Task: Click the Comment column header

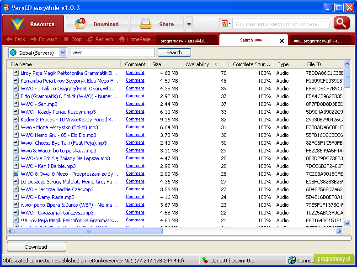Action: click(x=135, y=64)
